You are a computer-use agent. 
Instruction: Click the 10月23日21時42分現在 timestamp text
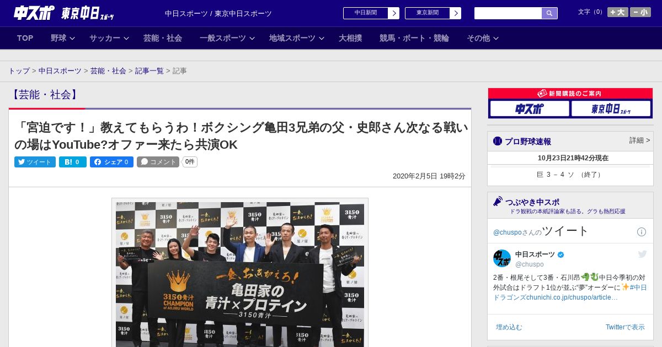click(573, 158)
